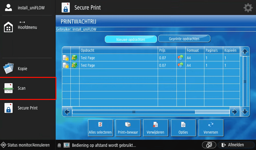Select the Scan application icon
Viewport: 256px width, 150px height.
point(8,88)
